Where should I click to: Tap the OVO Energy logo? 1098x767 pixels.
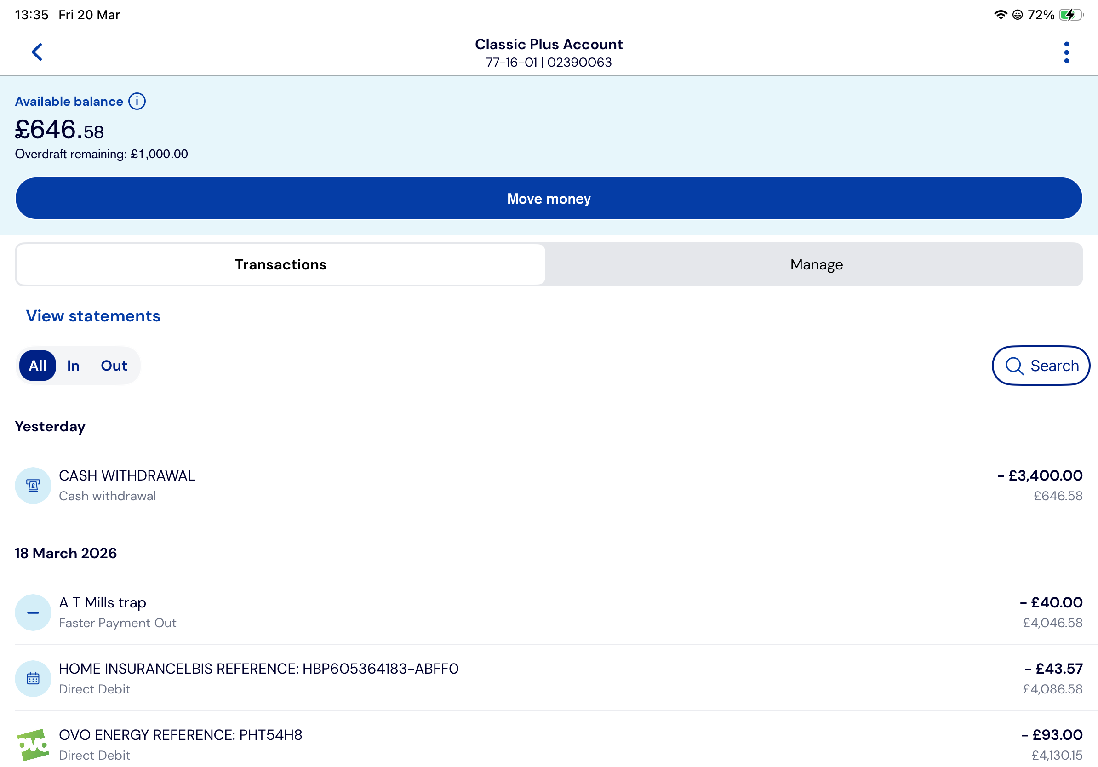point(33,744)
